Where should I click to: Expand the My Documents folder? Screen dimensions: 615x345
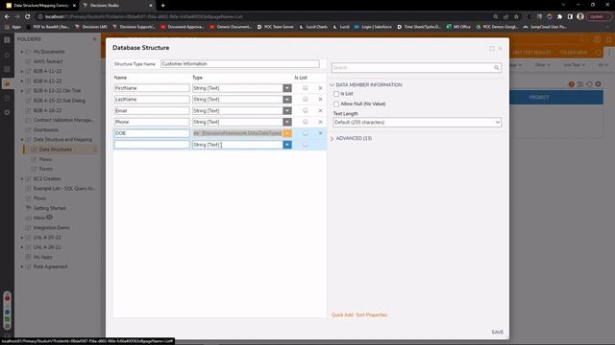point(22,52)
